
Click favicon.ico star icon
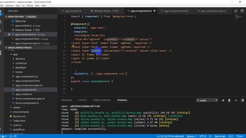11,116
